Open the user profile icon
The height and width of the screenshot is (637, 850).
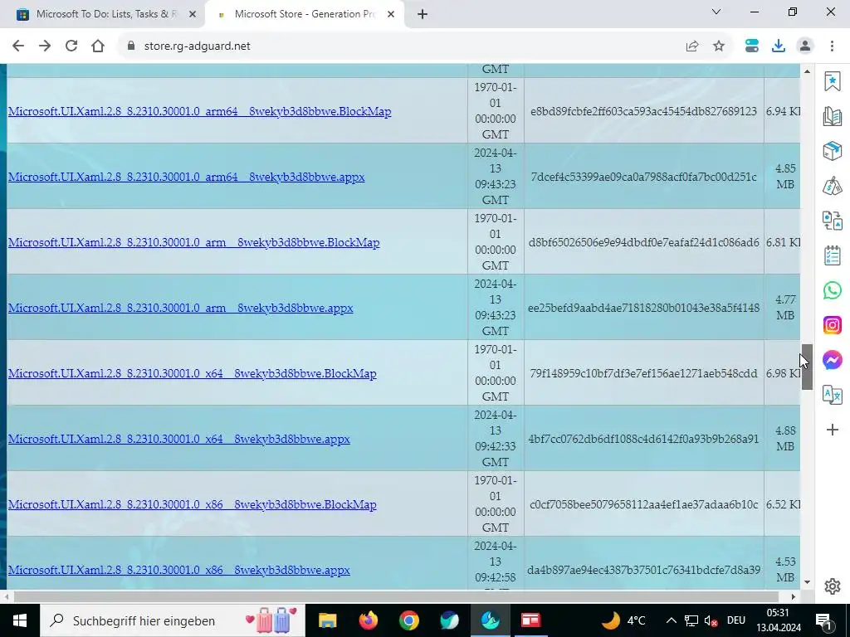tap(805, 46)
